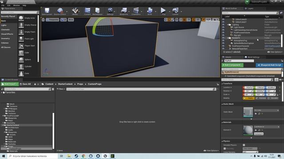Open the Static Mesh asset dropdown
This screenshot has width=284, height=159.
coord(266,110)
